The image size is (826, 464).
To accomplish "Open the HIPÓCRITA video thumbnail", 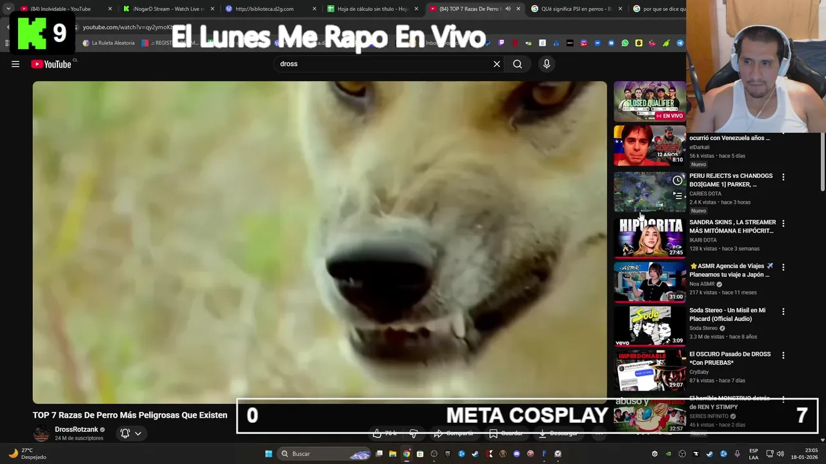I will tap(649, 237).
